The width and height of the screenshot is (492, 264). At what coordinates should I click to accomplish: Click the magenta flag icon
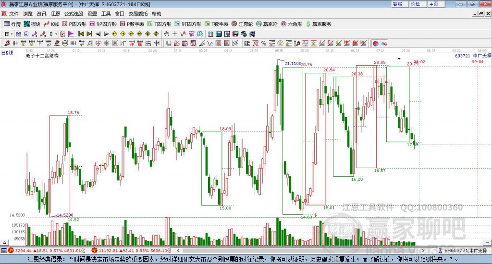click(x=71, y=34)
